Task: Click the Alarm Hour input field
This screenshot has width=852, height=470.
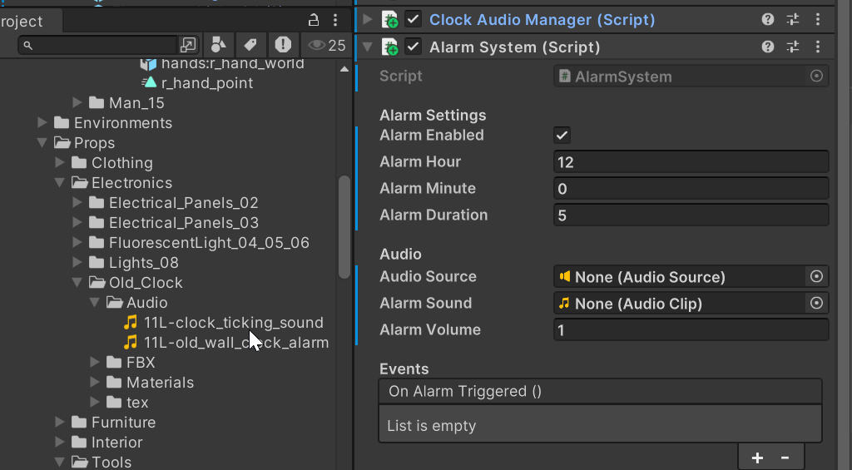Action: [x=691, y=162]
